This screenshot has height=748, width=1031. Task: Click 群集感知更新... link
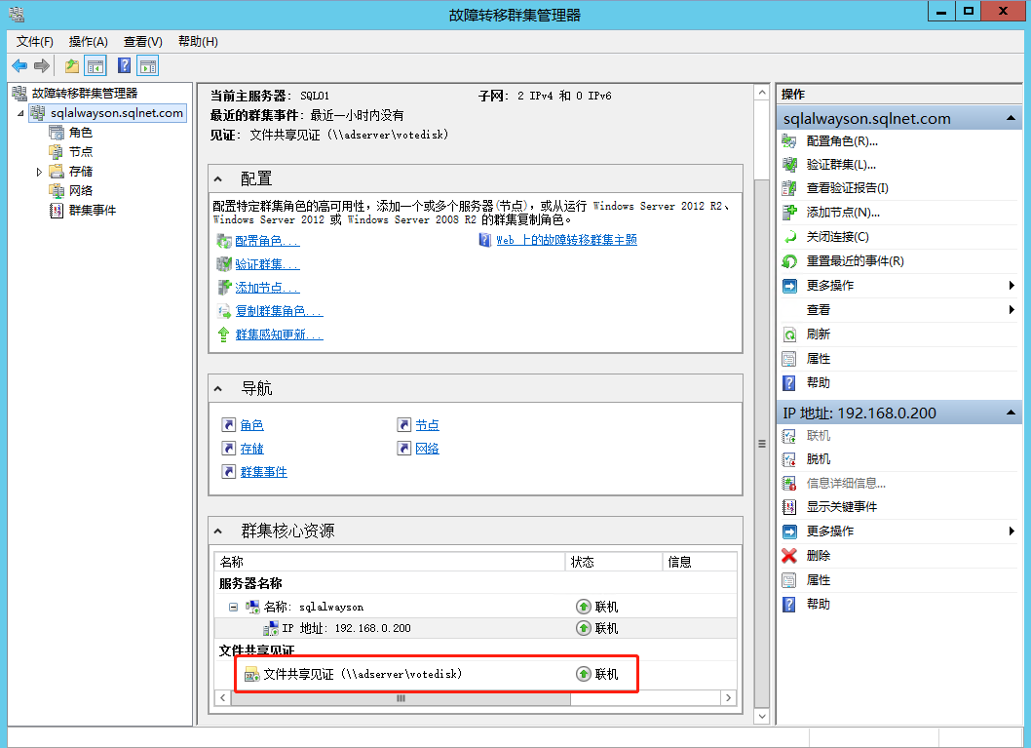pyautogui.click(x=279, y=335)
